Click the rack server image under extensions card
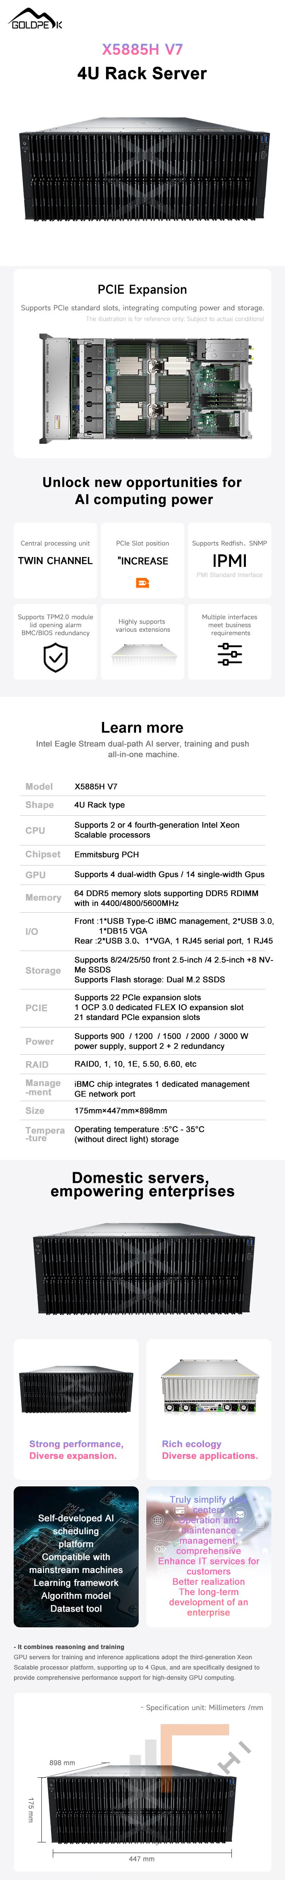This screenshot has width=285, height=1880. pyautogui.click(x=142, y=654)
